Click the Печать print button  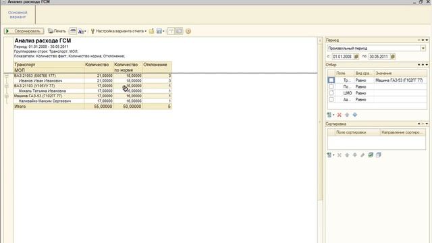[57, 31]
